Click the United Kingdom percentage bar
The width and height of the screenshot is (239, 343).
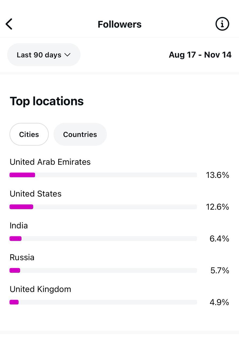[x=103, y=302]
